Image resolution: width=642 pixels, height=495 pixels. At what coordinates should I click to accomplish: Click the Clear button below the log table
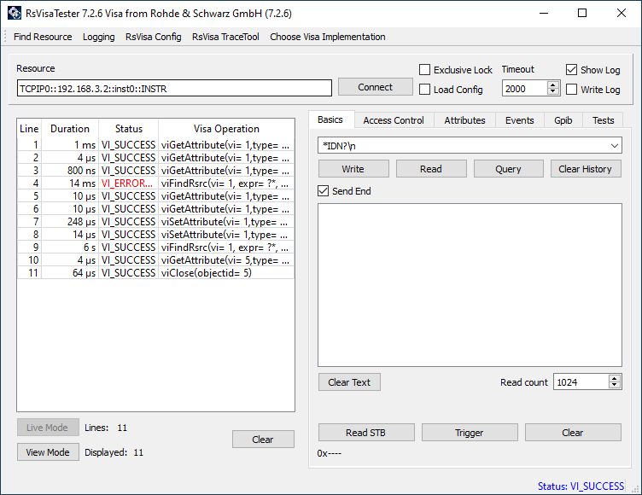[263, 439]
